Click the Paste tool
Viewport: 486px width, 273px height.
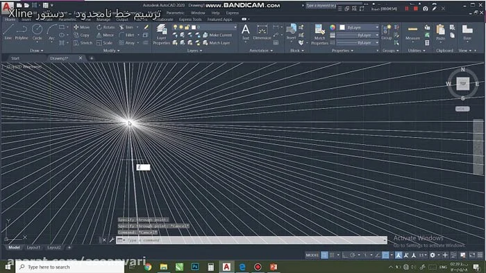(x=440, y=33)
